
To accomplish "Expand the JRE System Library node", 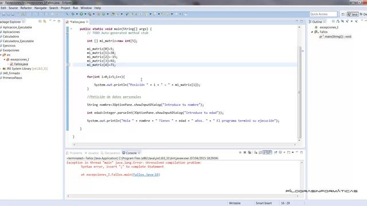I will click(1, 69).
